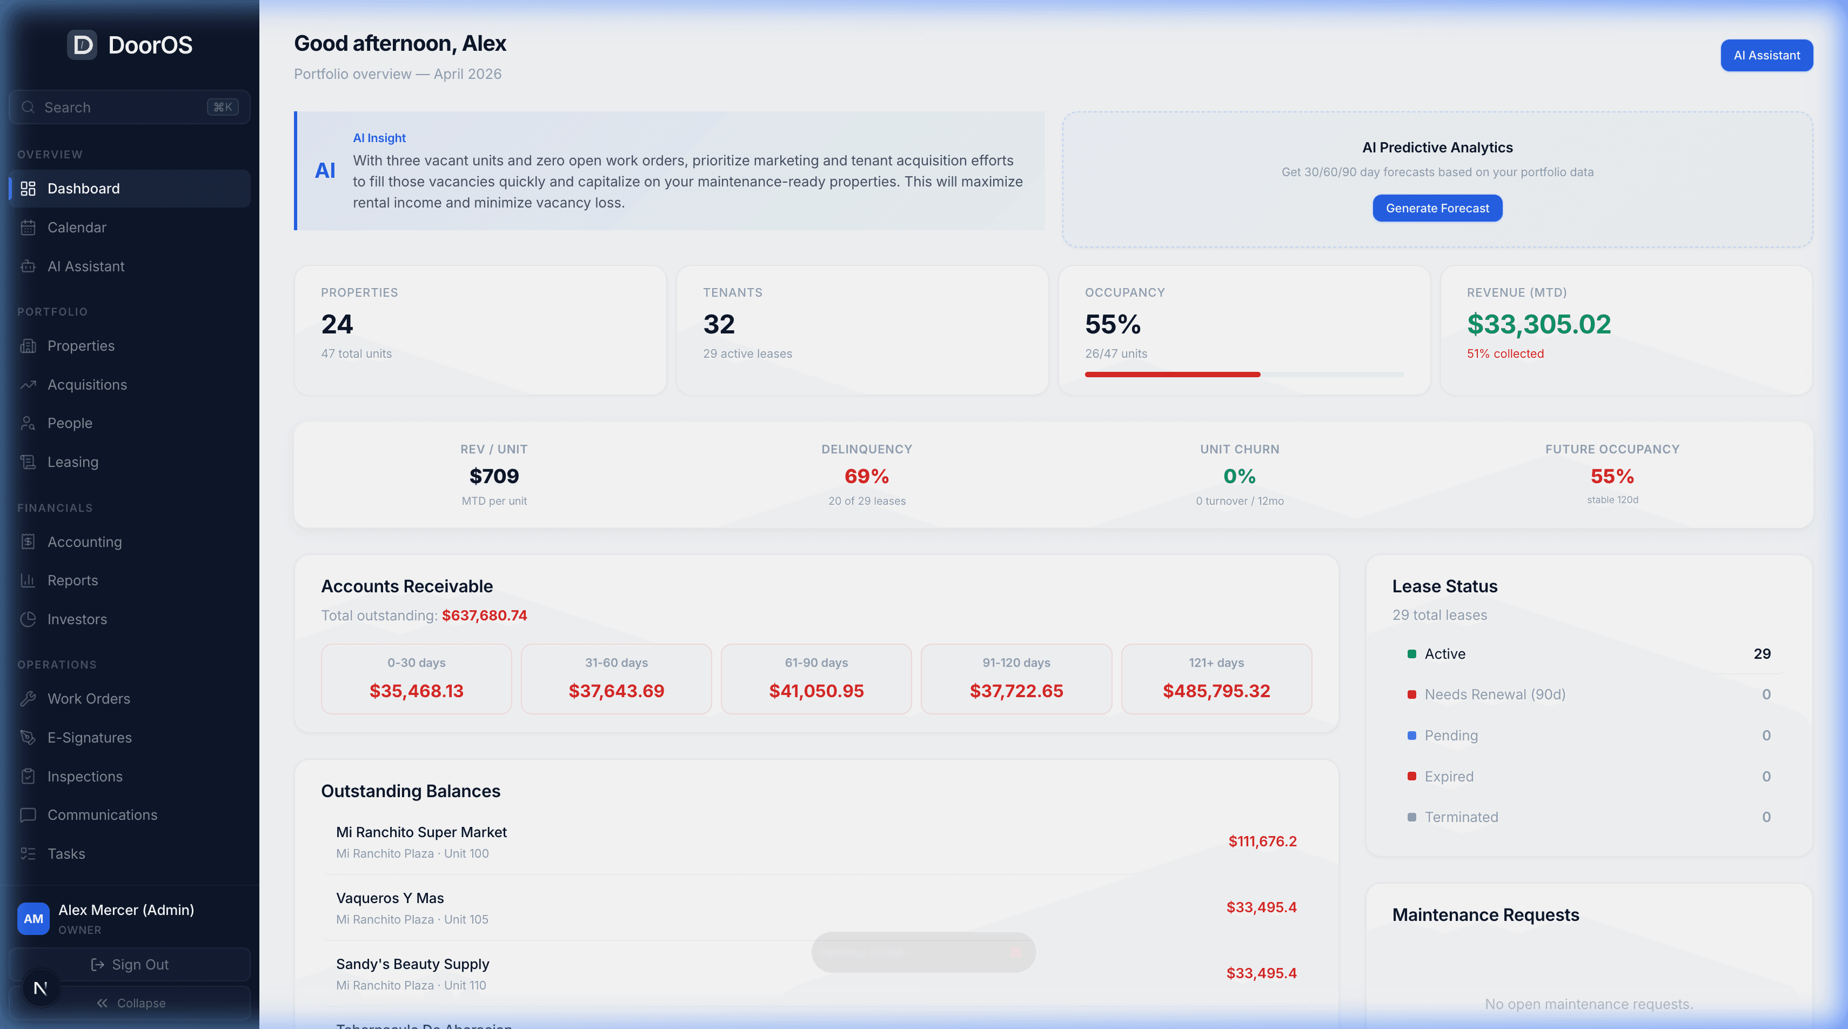This screenshot has width=1848, height=1029.
Task: Open the Accounting section
Action: (130, 542)
